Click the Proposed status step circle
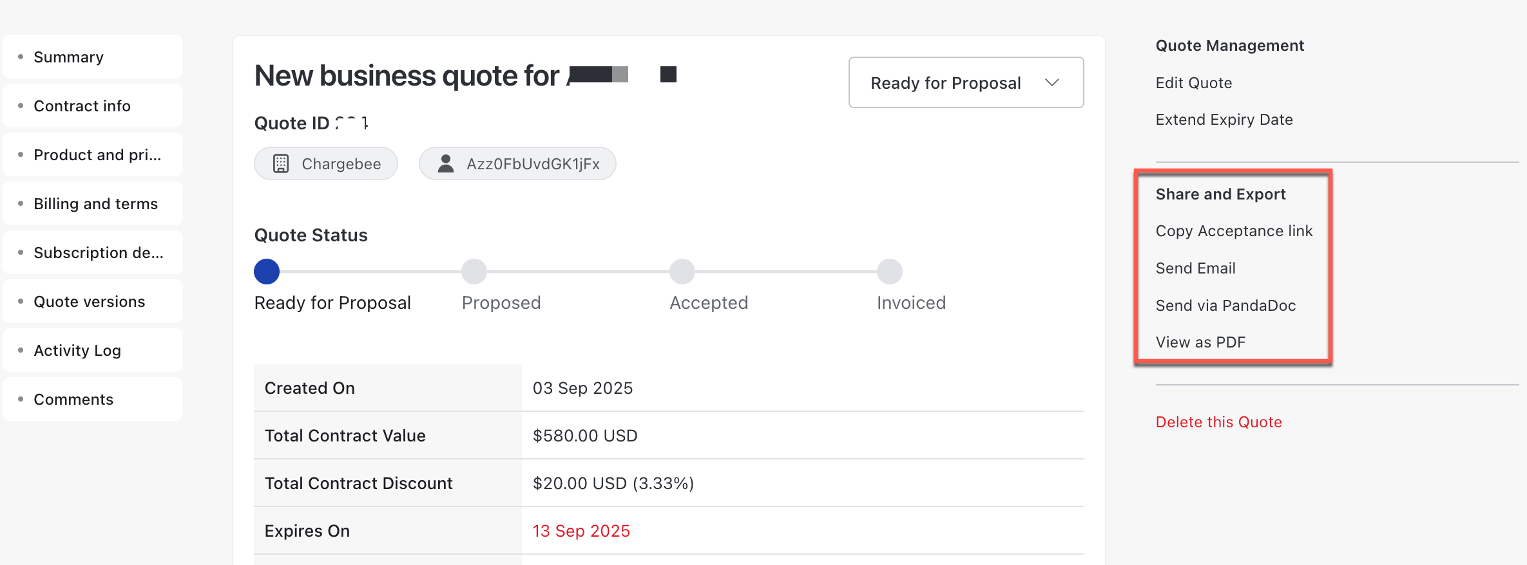The width and height of the screenshot is (1527, 565). pos(474,272)
